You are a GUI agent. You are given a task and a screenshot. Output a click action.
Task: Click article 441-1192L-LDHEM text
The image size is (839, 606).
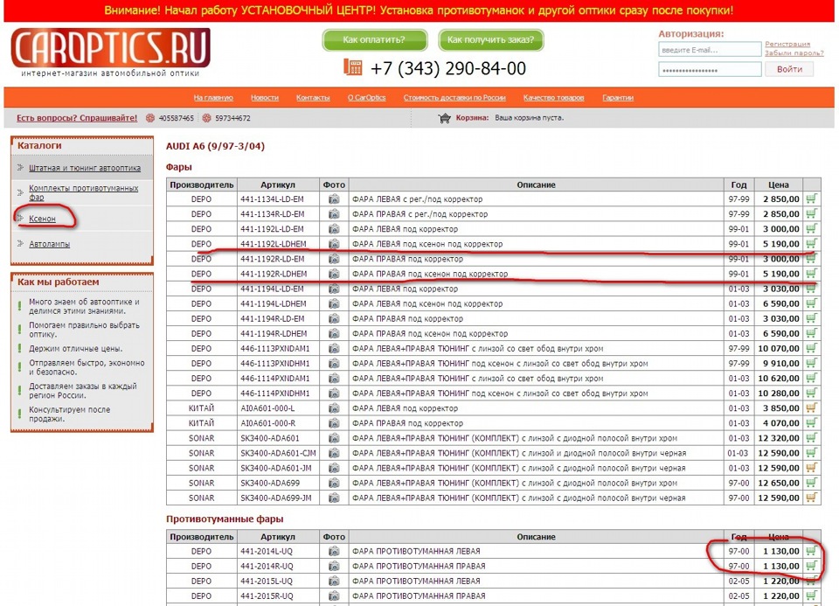click(x=274, y=244)
